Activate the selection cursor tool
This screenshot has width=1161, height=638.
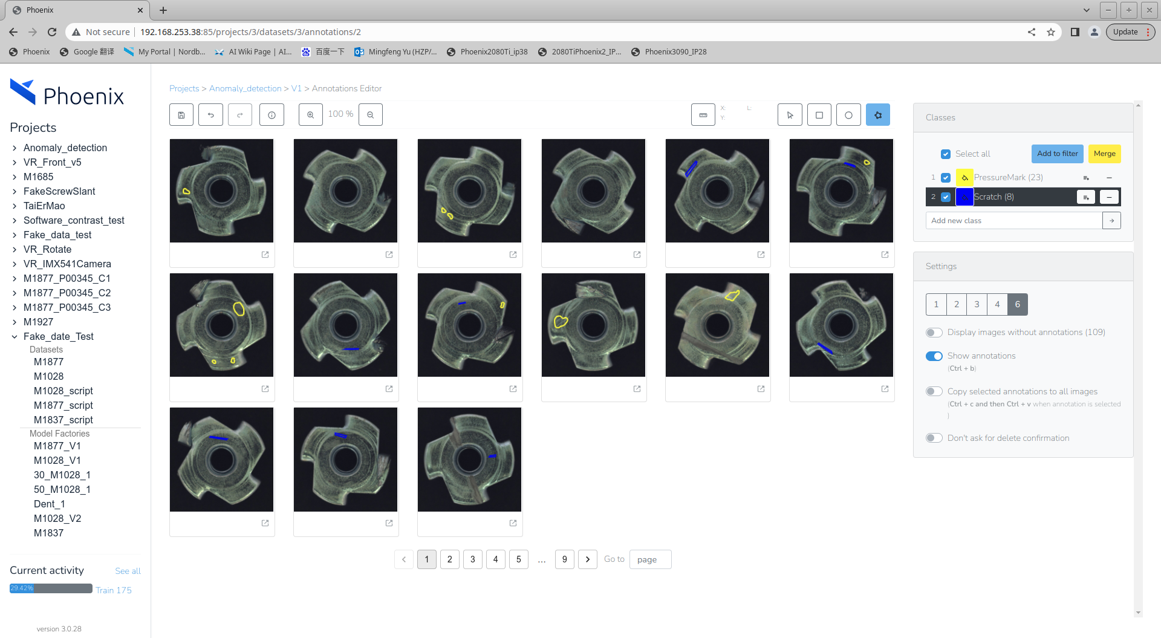(x=790, y=114)
